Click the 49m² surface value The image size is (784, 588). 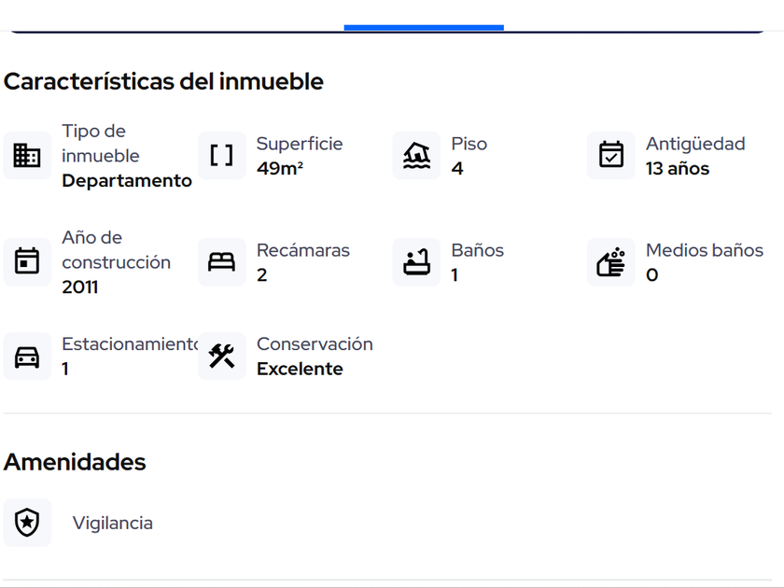[280, 169]
